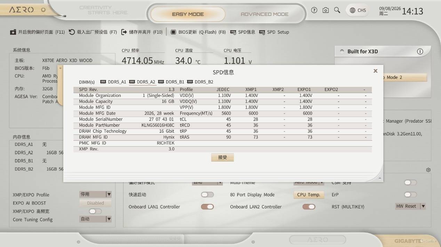Image resolution: width=441 pixels, height=247 pixels.
Task: Toggle the 快速启动 switch
Action: pyautogui.click(x=207, y=195)
